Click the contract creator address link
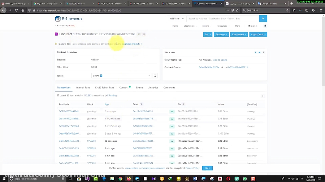325x182 pixels. coord(209,67)
